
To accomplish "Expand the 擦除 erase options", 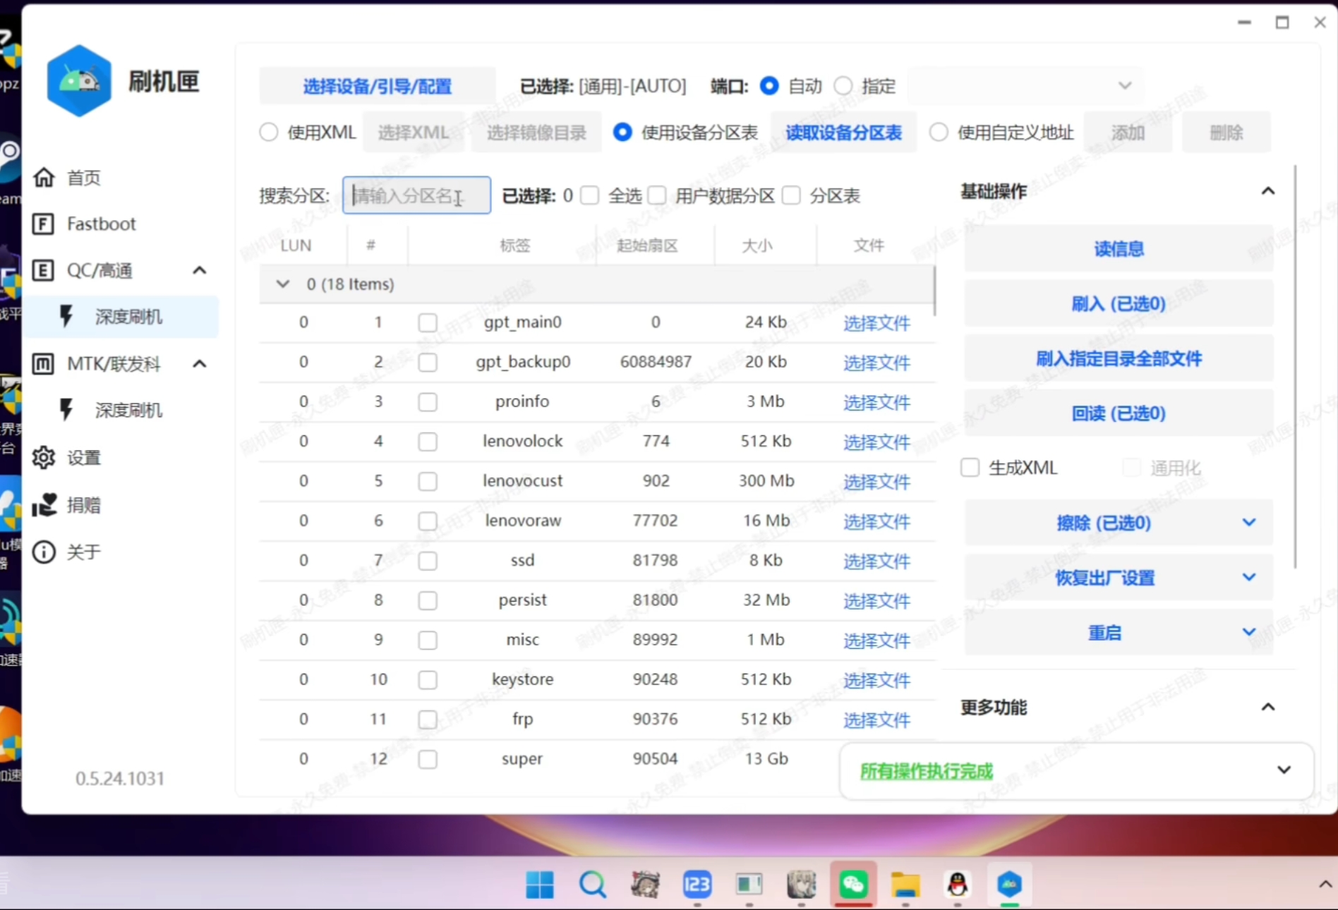I will [x=1249, y=523].
